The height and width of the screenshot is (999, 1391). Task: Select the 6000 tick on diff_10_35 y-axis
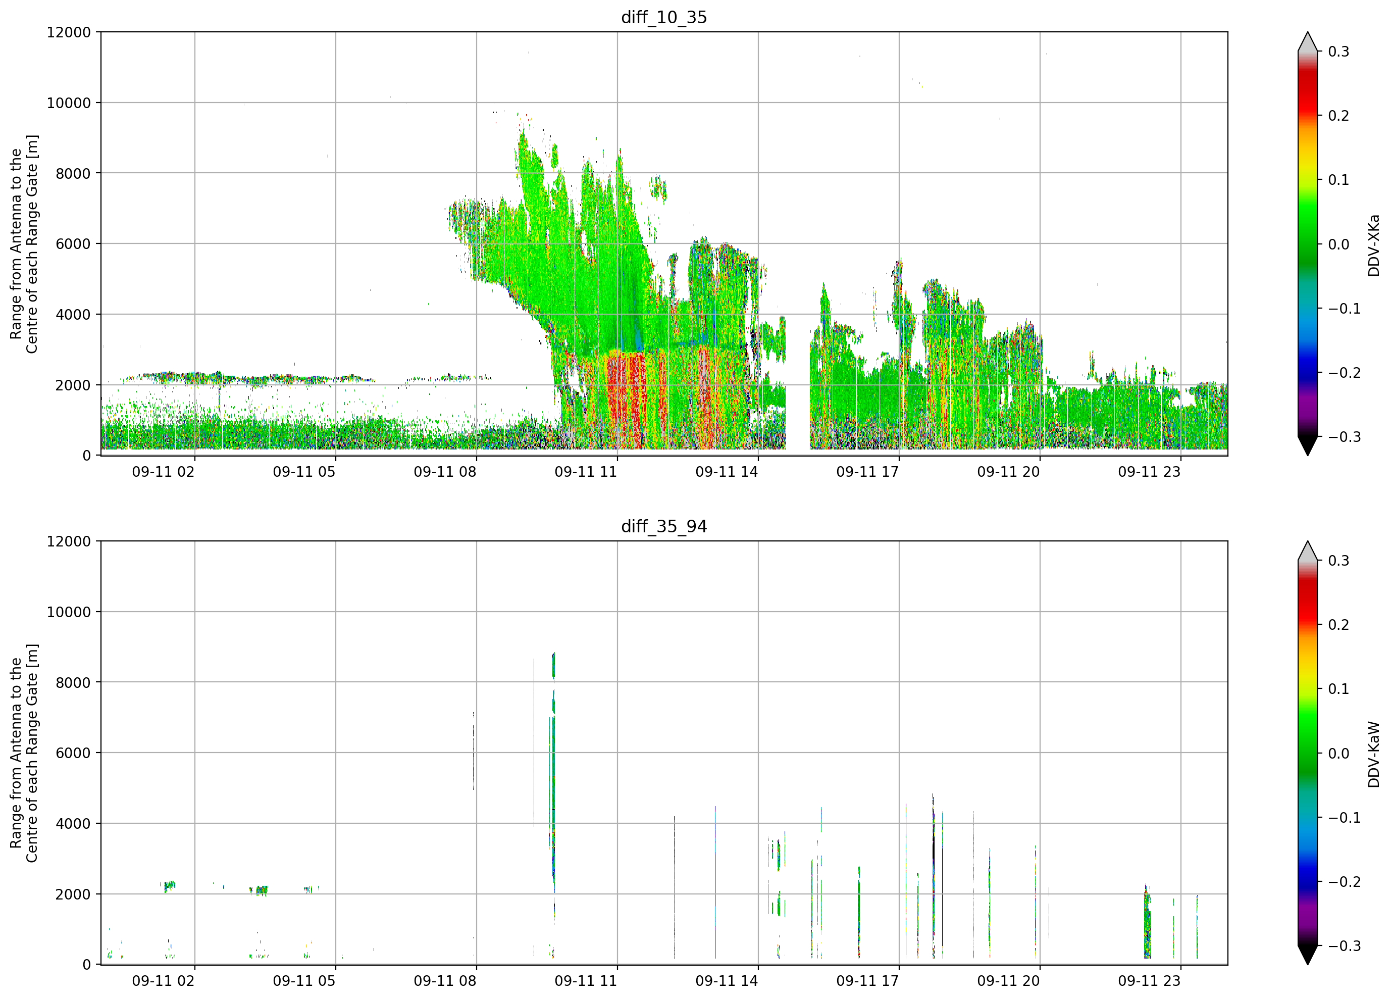pos(73,243)
